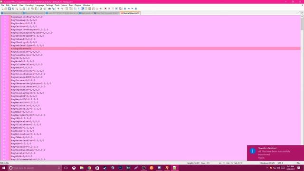Open the Transfers finished notification
This screenshot has width=304, height=171.
pyautogui.click(x=275, y=153)
